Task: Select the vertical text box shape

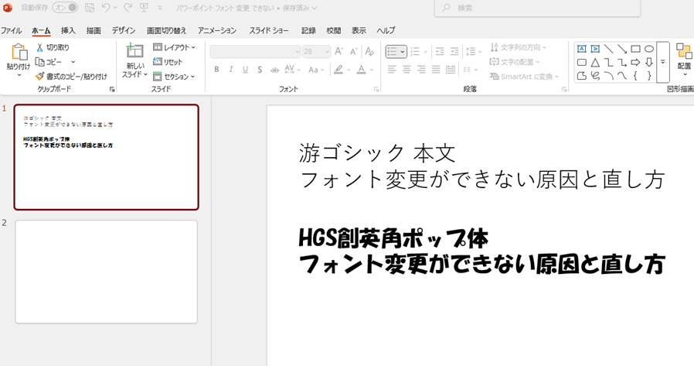Action: coord(595,49)
